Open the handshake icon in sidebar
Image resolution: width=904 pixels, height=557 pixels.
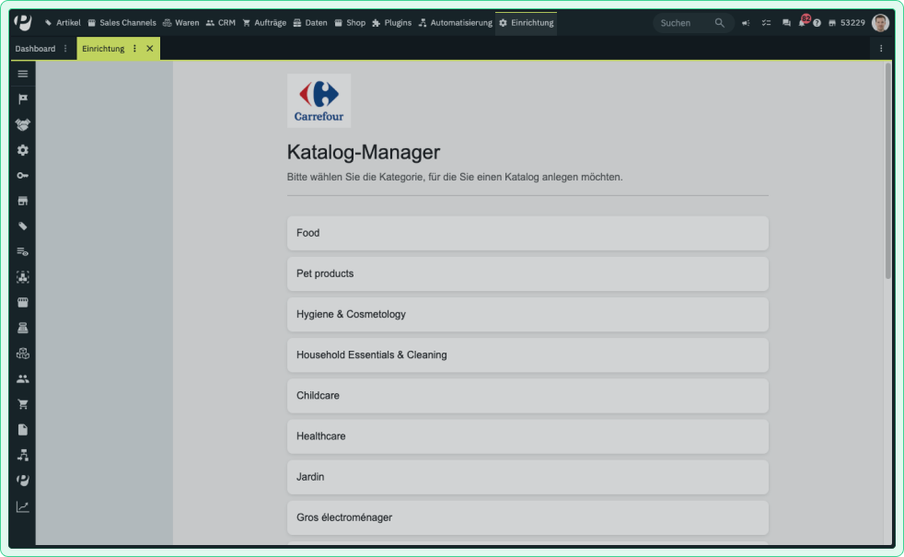coord(22,124)
